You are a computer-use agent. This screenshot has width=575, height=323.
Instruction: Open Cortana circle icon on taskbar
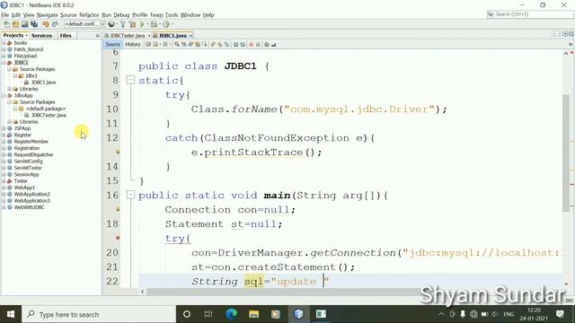pyautogui.click(x=187, y=314)
